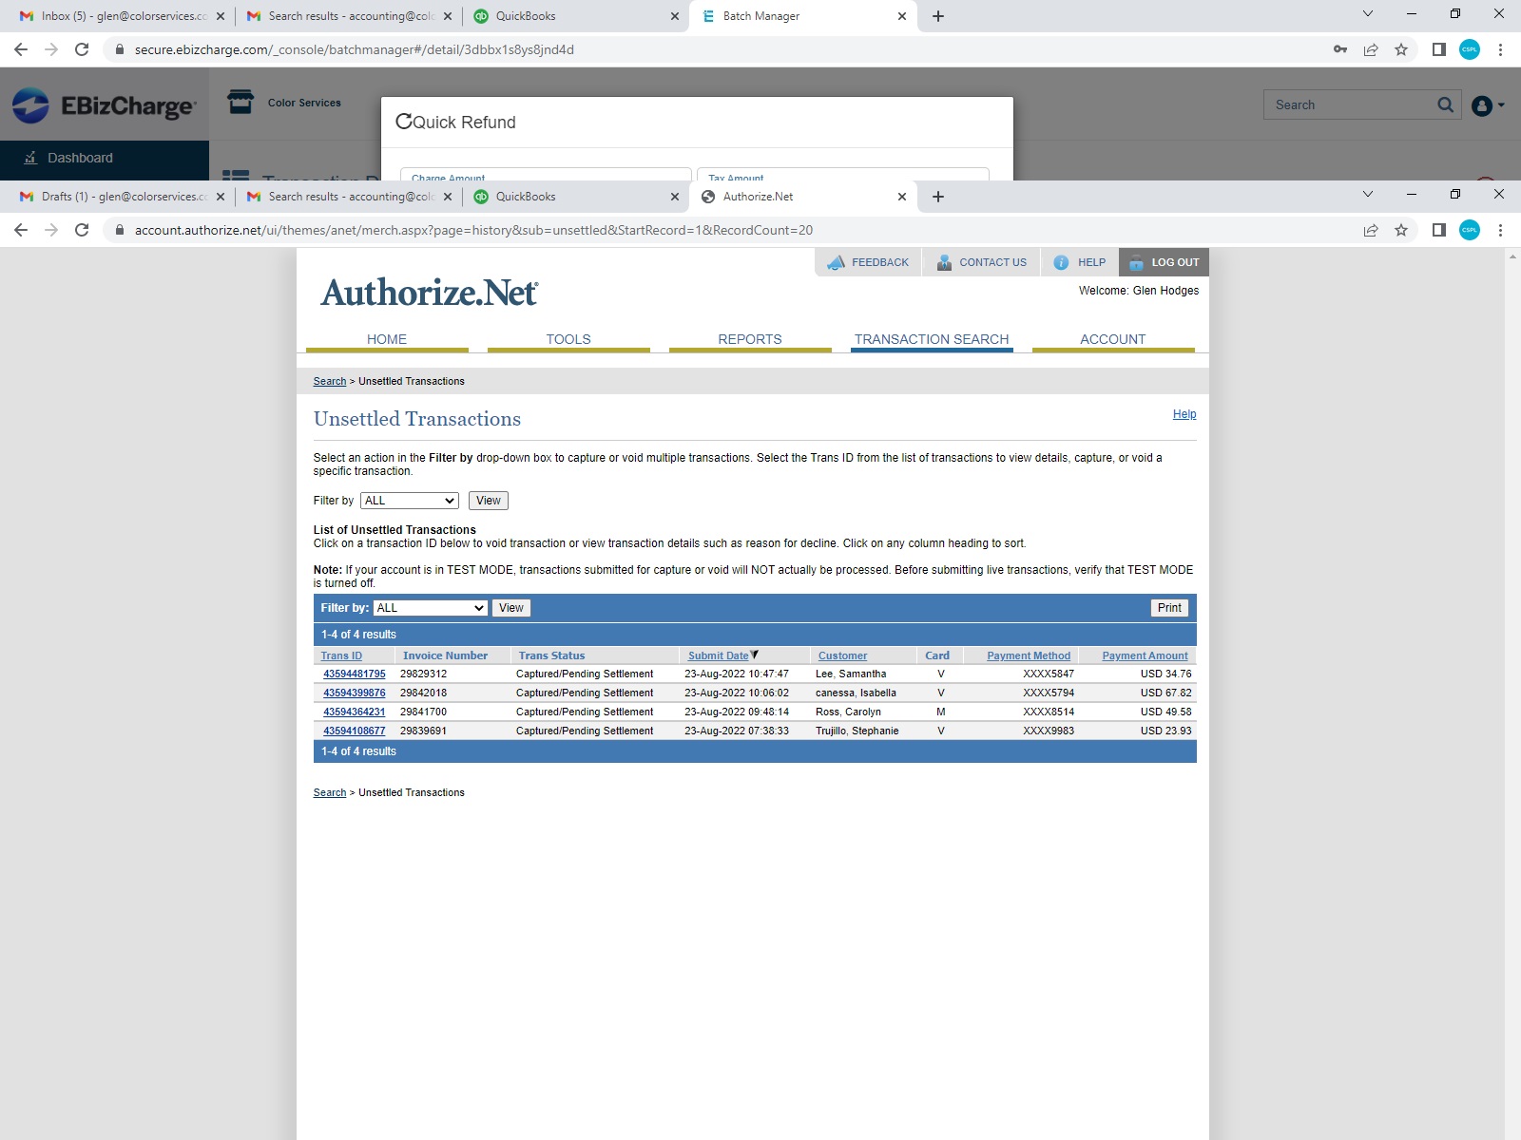
Task: Expand the upper Filter by dropdown
Action: pyautogui.click(x=410, y=501)
